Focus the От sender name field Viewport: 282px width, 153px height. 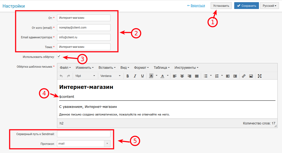click(x=84, y=18)
